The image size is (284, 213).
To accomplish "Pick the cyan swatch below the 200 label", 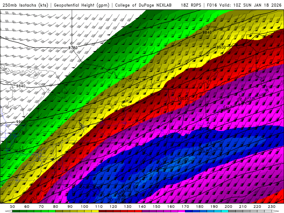I will 225,211.
